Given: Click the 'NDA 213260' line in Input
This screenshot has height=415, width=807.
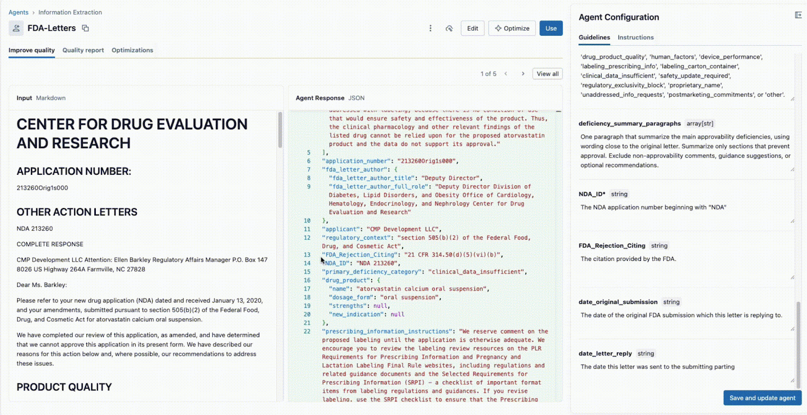Looking at the screenshot, I should [35, 229].
